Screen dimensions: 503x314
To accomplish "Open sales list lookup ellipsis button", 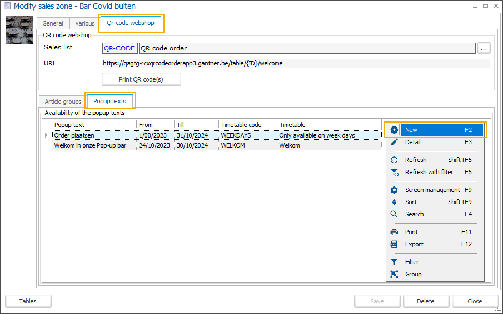I will pos(484,48).
